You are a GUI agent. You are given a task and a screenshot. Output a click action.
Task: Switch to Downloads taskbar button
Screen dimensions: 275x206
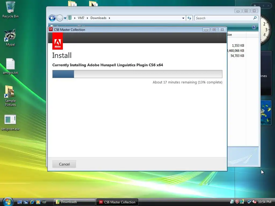pyautogui.click(x=74, y=202)
